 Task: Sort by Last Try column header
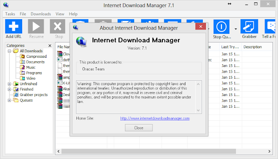click(230, 47)
